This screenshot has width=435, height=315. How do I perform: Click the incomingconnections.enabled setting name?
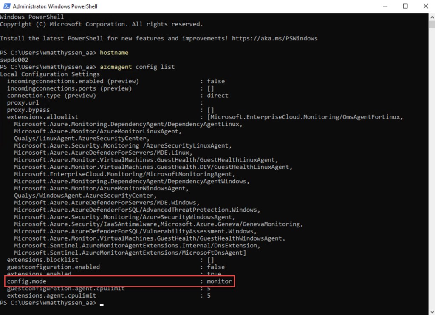tap(55, 81)
